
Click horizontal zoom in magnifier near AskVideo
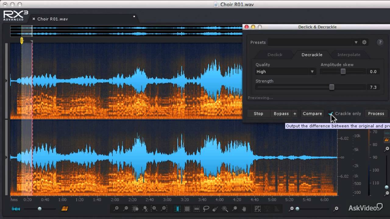click(x=336, y=209)
